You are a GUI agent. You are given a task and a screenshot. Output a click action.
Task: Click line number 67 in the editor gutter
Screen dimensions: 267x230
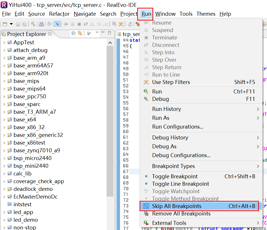click(x=126, y=171)
